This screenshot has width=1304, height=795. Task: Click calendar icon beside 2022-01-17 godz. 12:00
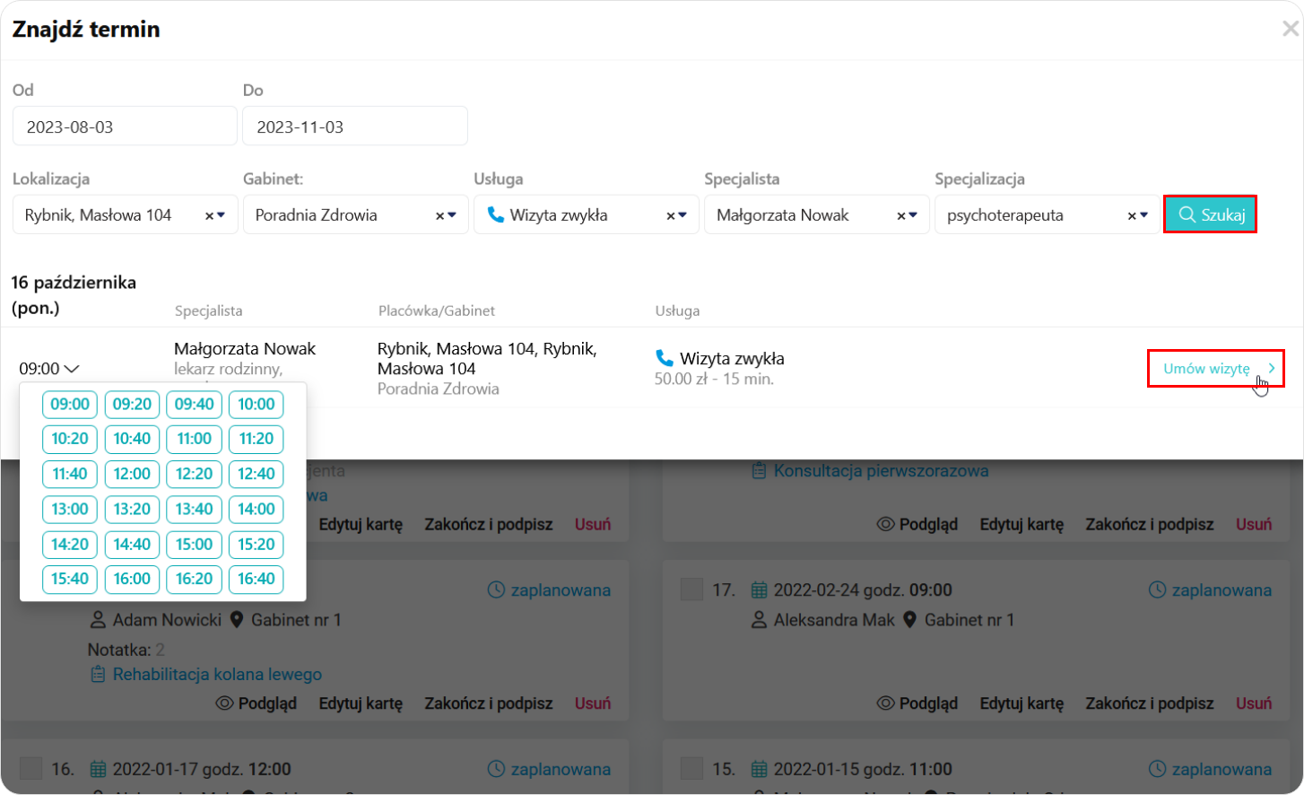(x=98, y=769)
